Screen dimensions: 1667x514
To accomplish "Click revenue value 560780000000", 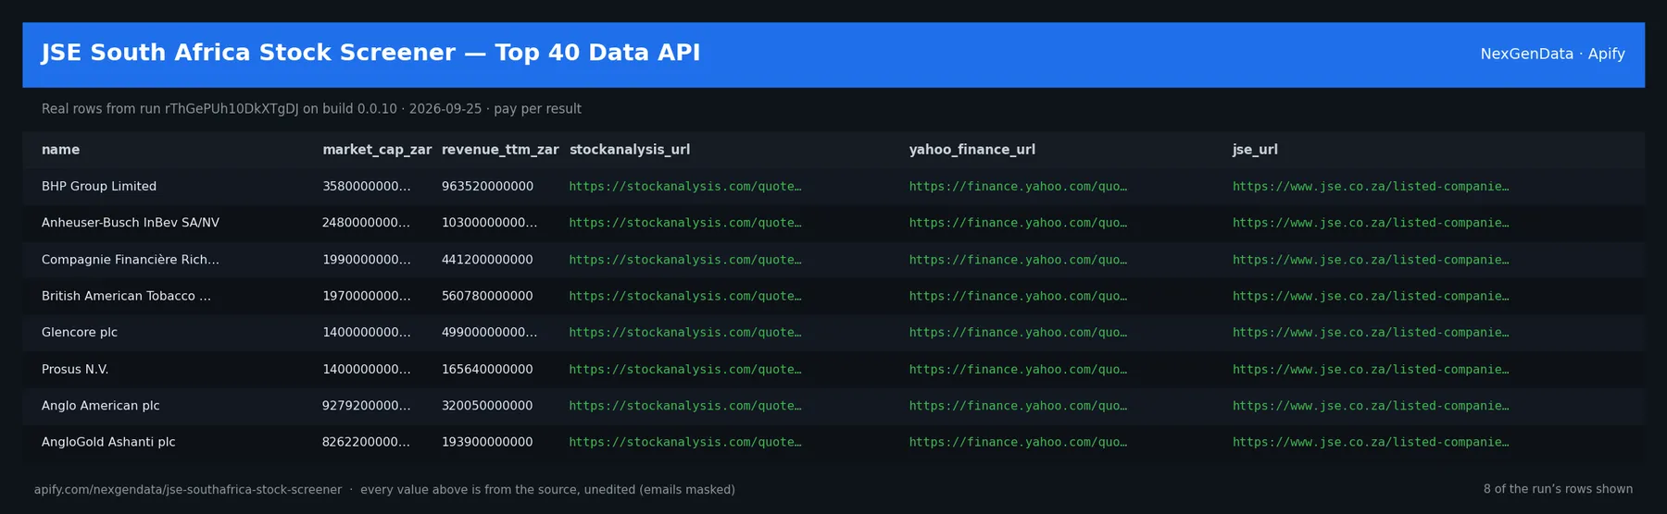I will coord(487,296).
